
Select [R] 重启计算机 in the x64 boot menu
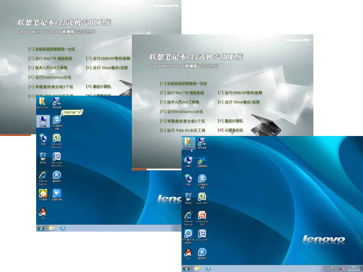[x=99, y=86]
